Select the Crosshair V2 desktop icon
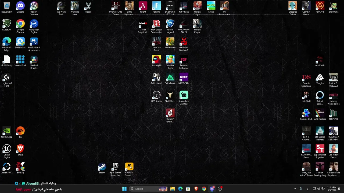Viewport: 344px width, 193px height. tap(7, 168)
